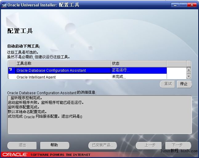Click the line 监听程序配置完成

point(24,107)
